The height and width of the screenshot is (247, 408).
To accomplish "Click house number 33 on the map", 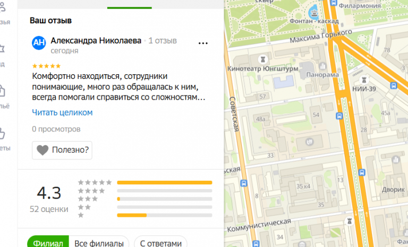I will click(270, 155).
